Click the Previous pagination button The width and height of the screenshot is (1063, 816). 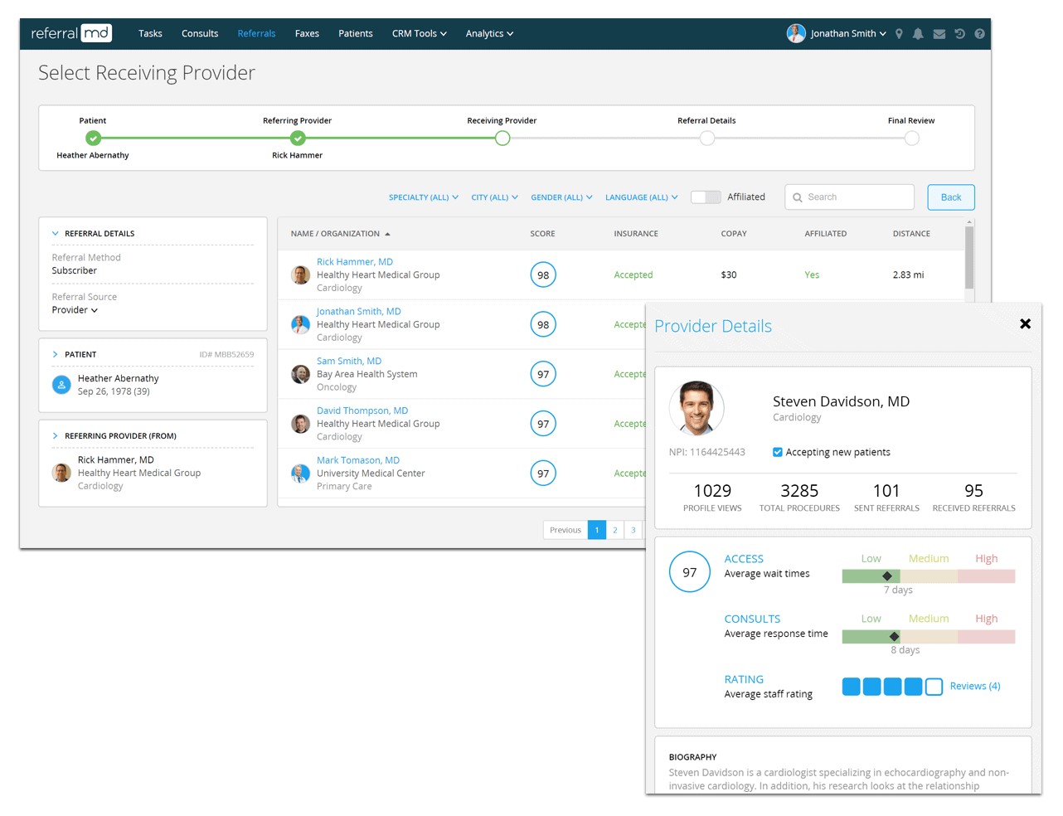point(565,530)
